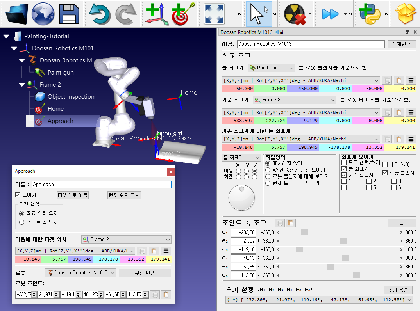
Task: Click the Undo arrow in toolbar
Action: coord(100,14)
